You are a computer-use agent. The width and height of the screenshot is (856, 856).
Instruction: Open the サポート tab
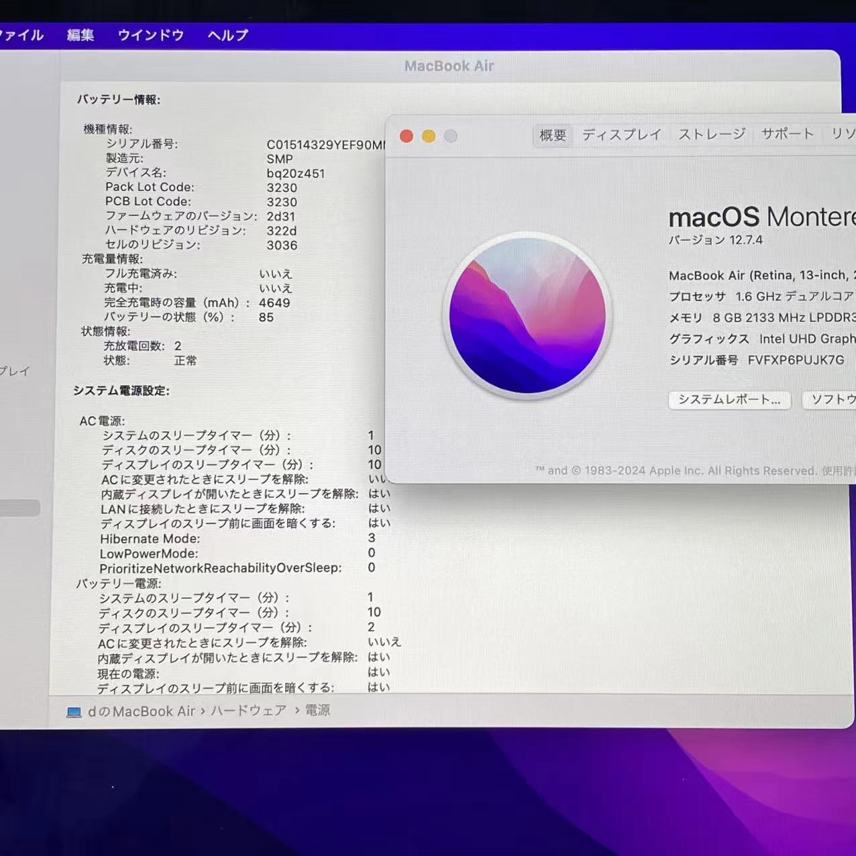tap(787, 133)
